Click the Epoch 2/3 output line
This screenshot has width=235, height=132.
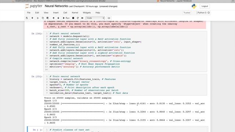(50, 109)
